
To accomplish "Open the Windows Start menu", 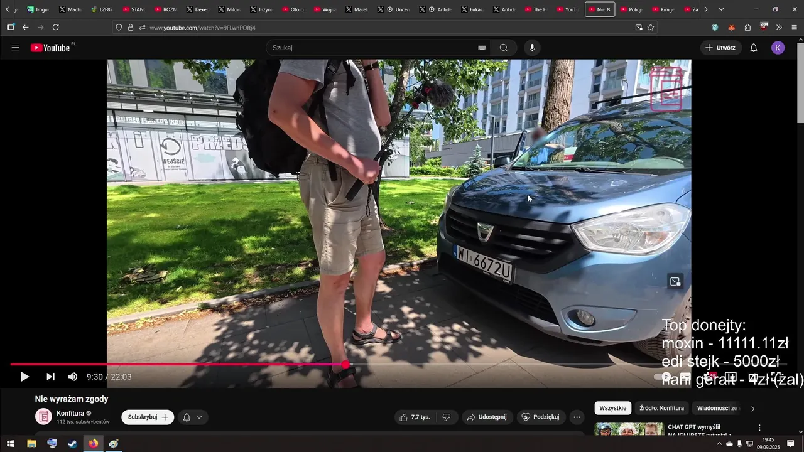I will [x=10, y=444].
